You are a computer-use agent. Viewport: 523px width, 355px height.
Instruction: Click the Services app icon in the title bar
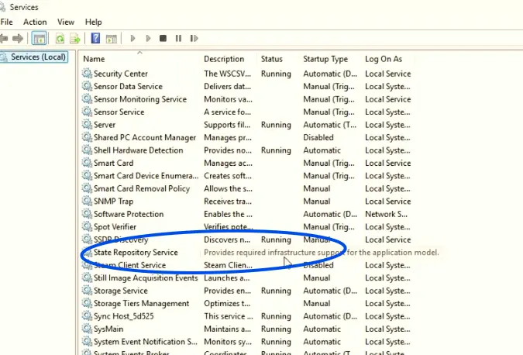click(2, 7)
